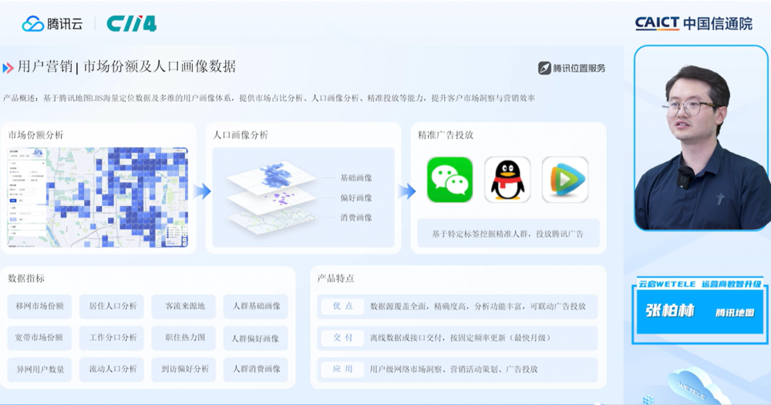This screenshot has width=771, height=405.
Task: Click the 异网用户数量 tag
Action: point(40,369)
